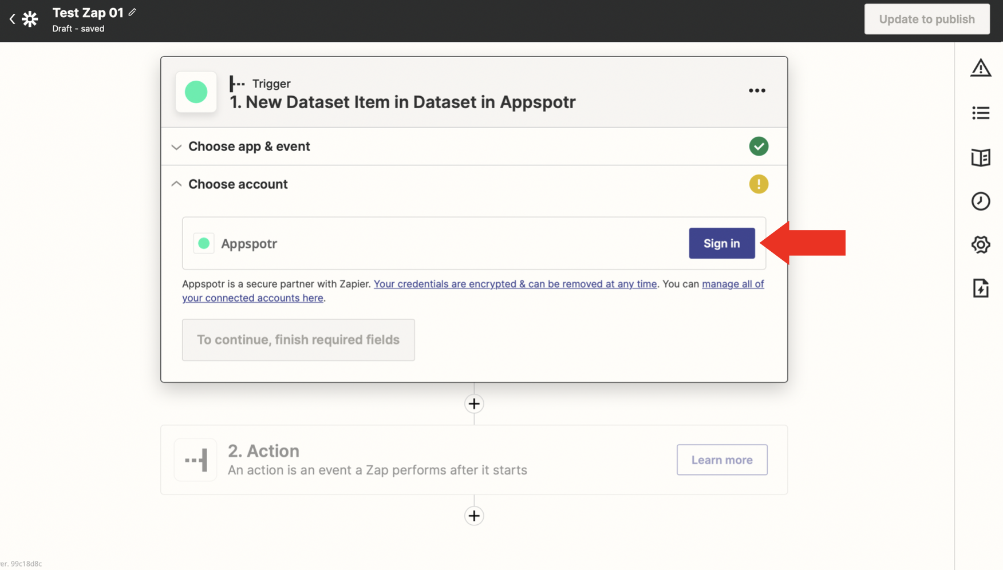This screenshot has width=1003, height=570.
Task: Click the Sign in button for Appspotr
Action: (x=721, y=243)
